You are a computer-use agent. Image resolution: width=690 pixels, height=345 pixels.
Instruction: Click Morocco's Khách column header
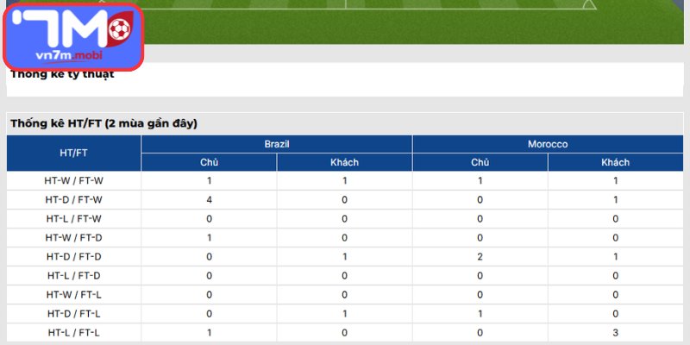(615, 162)
